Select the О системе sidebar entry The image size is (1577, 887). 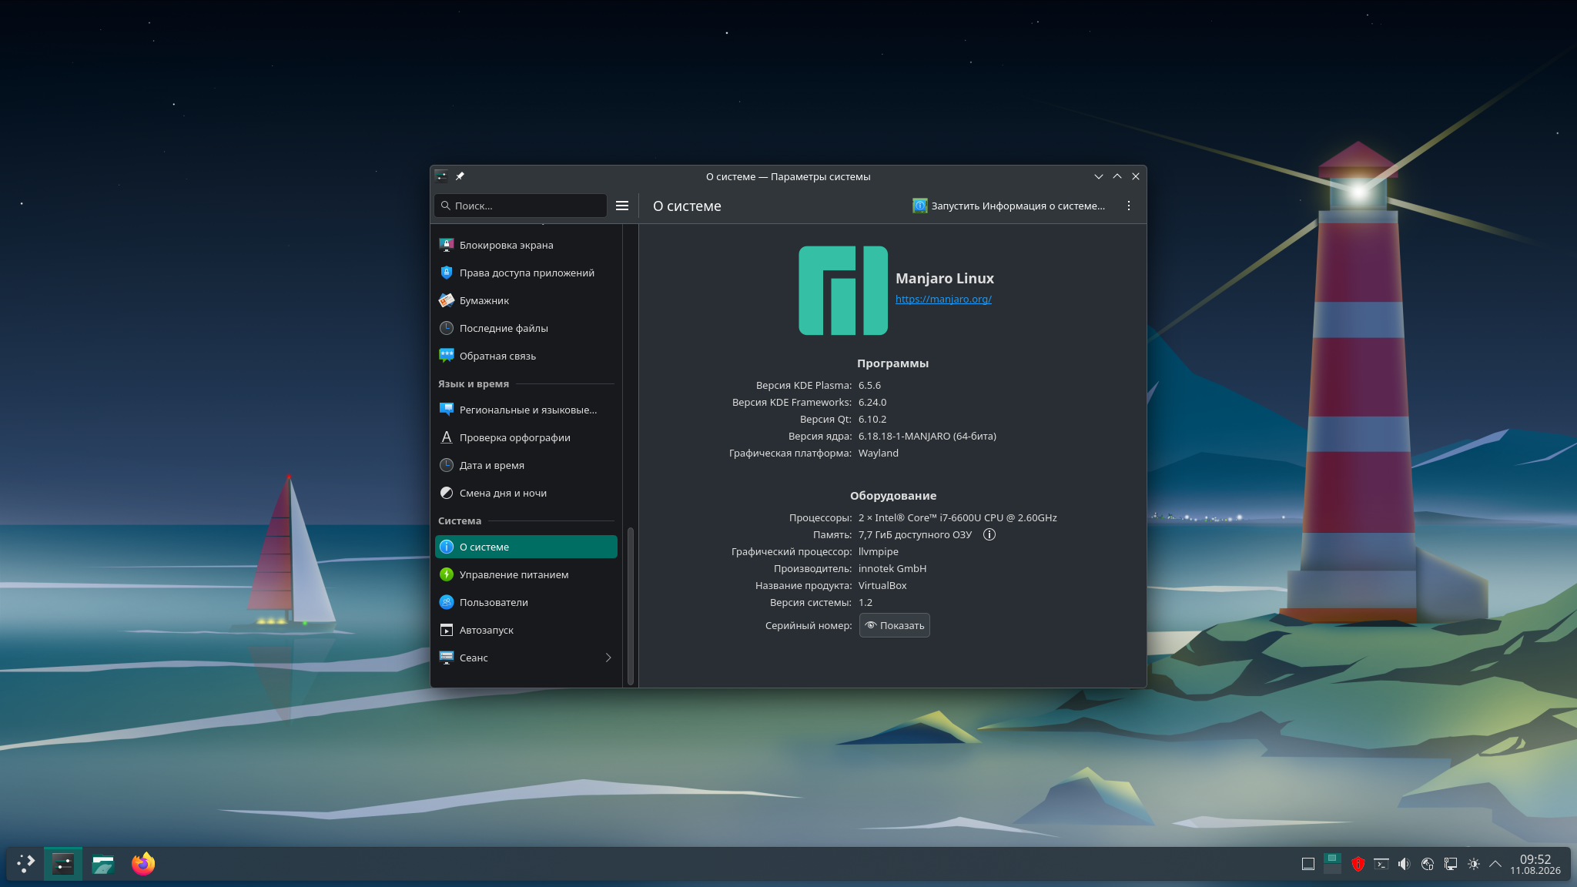[526, 547]
